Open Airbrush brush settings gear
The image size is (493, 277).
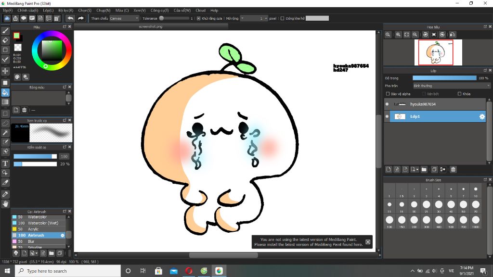coord(62,235)
